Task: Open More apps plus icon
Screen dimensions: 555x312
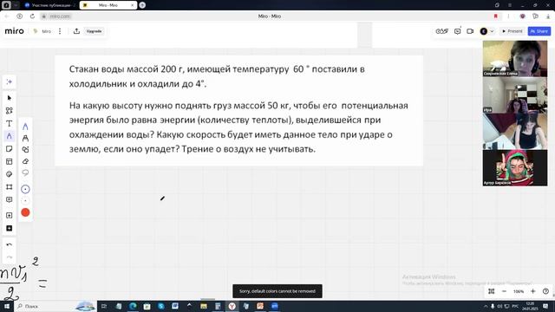Action: (10, 228)
